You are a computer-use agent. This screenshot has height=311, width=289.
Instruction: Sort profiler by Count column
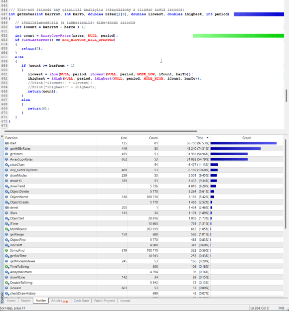pos(144,138)
